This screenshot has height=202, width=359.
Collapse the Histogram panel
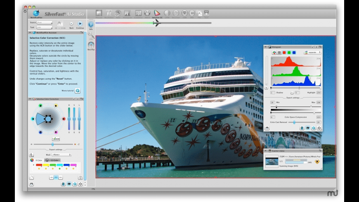click(x=266, y=47)
